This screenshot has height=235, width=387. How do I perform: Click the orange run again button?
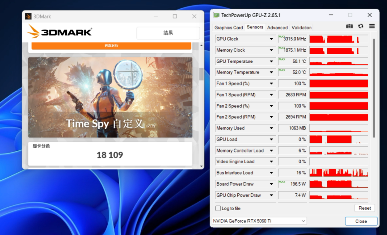tap(111, 46)
